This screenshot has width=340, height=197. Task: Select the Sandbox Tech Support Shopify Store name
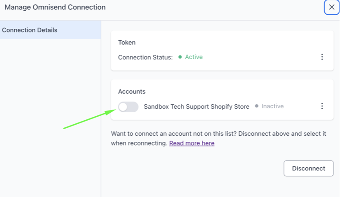point(196,106)
